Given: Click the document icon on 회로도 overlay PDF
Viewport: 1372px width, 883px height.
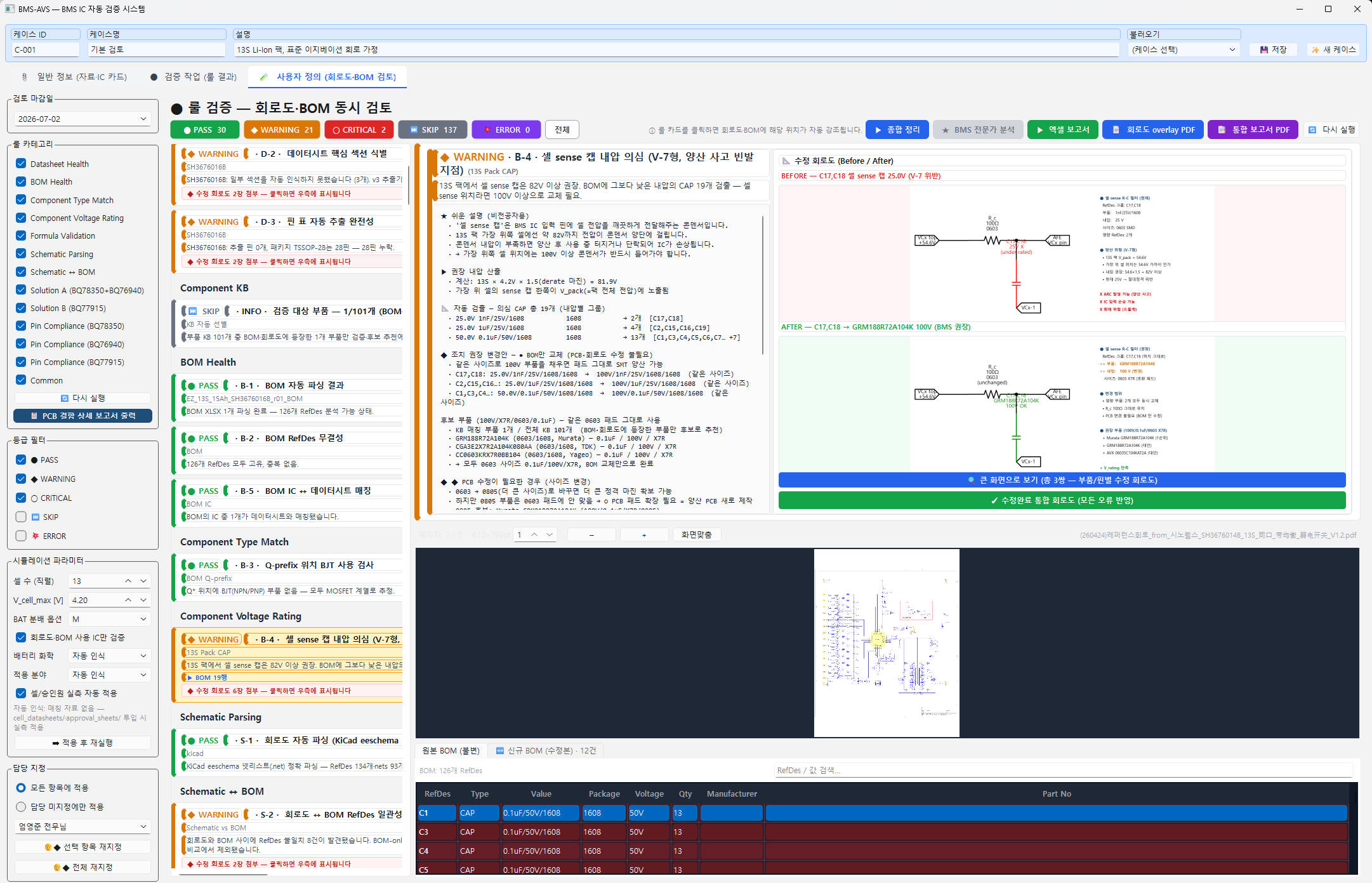Looking at the screenshot, I should tap(1116, 129).
